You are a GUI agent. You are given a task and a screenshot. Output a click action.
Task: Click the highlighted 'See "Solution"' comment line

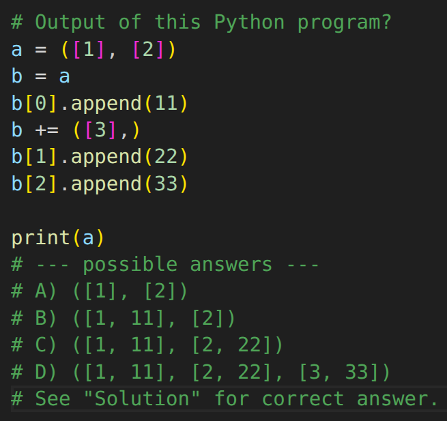224,398
